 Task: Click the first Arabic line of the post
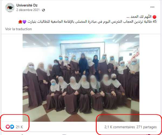pos(139,17)
